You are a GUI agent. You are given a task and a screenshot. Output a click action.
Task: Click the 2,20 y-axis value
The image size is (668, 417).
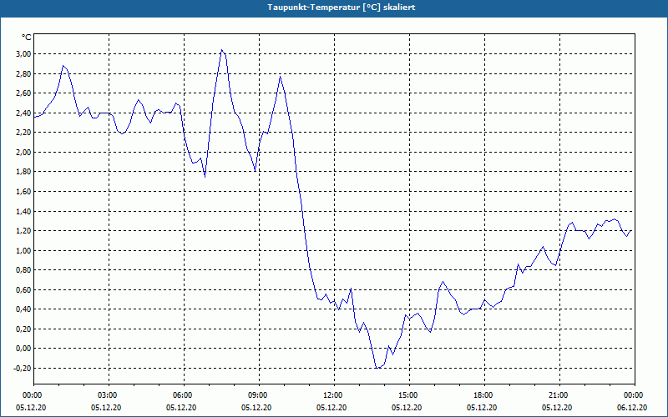pos(24,133)
